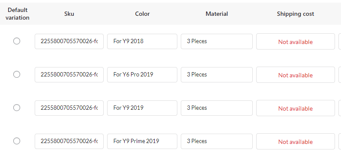
Task: Edit Sku field in Y9 2018 row
Action: click(69, 41)
